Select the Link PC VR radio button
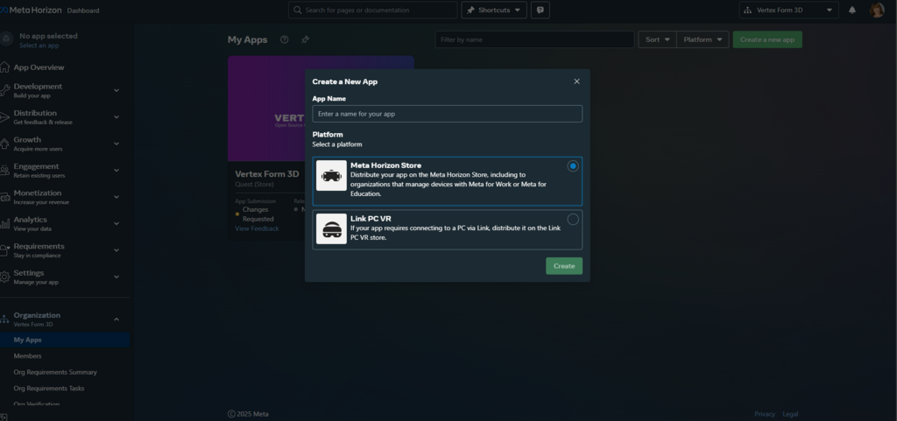Screen dimensions: 897x421 pos(573,220)
